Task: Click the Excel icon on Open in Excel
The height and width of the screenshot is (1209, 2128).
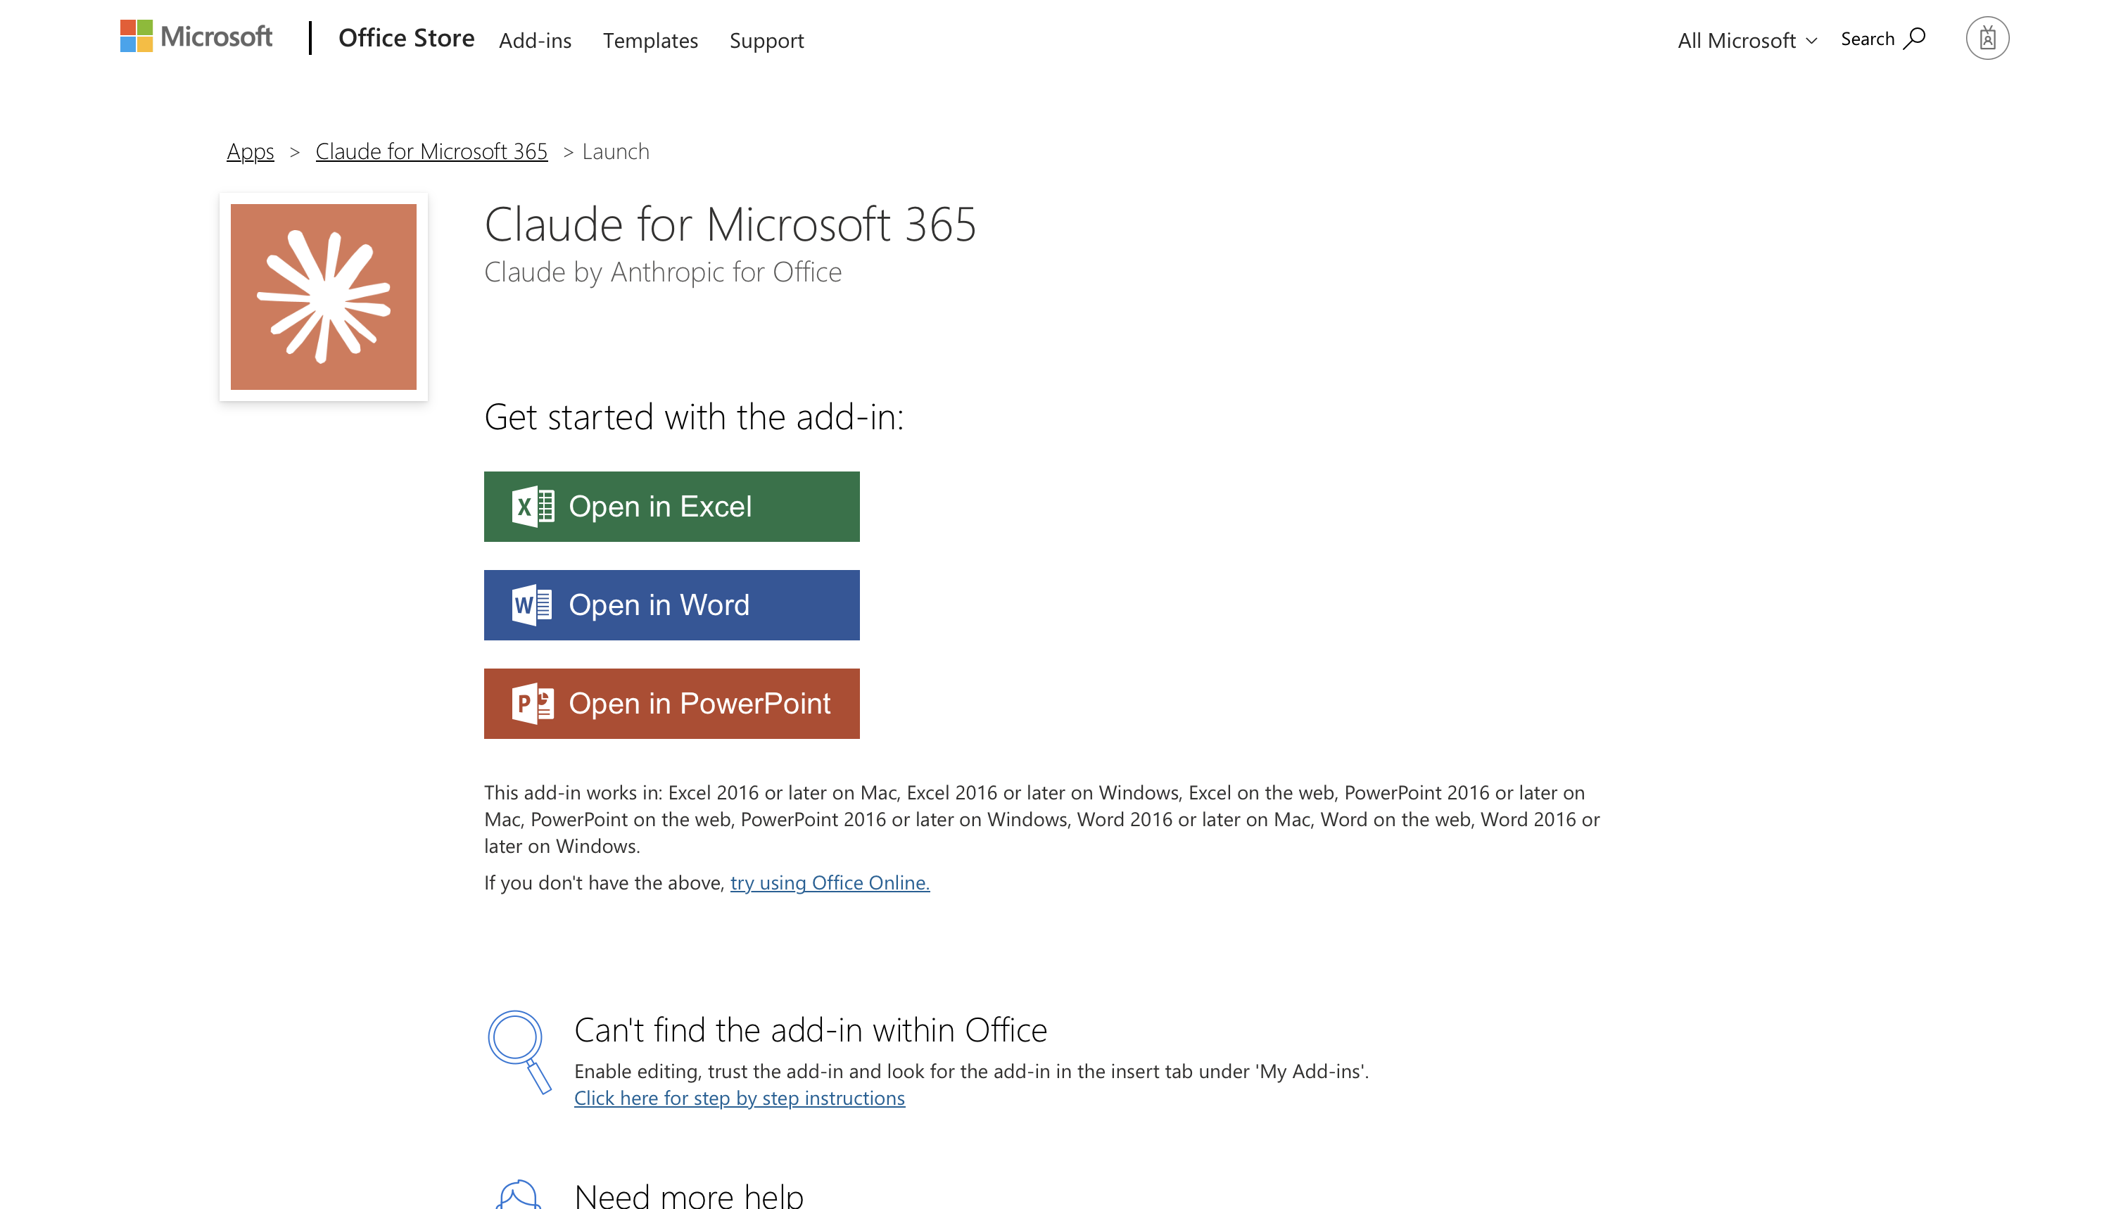Action: tap(533, 507)
